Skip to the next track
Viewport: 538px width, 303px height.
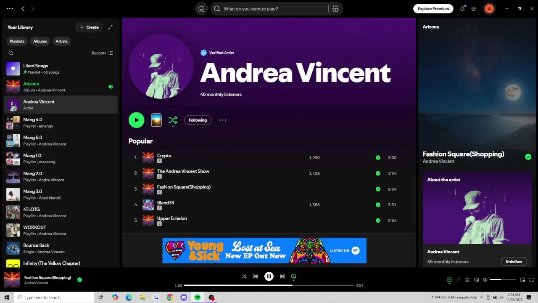(282, 276)
